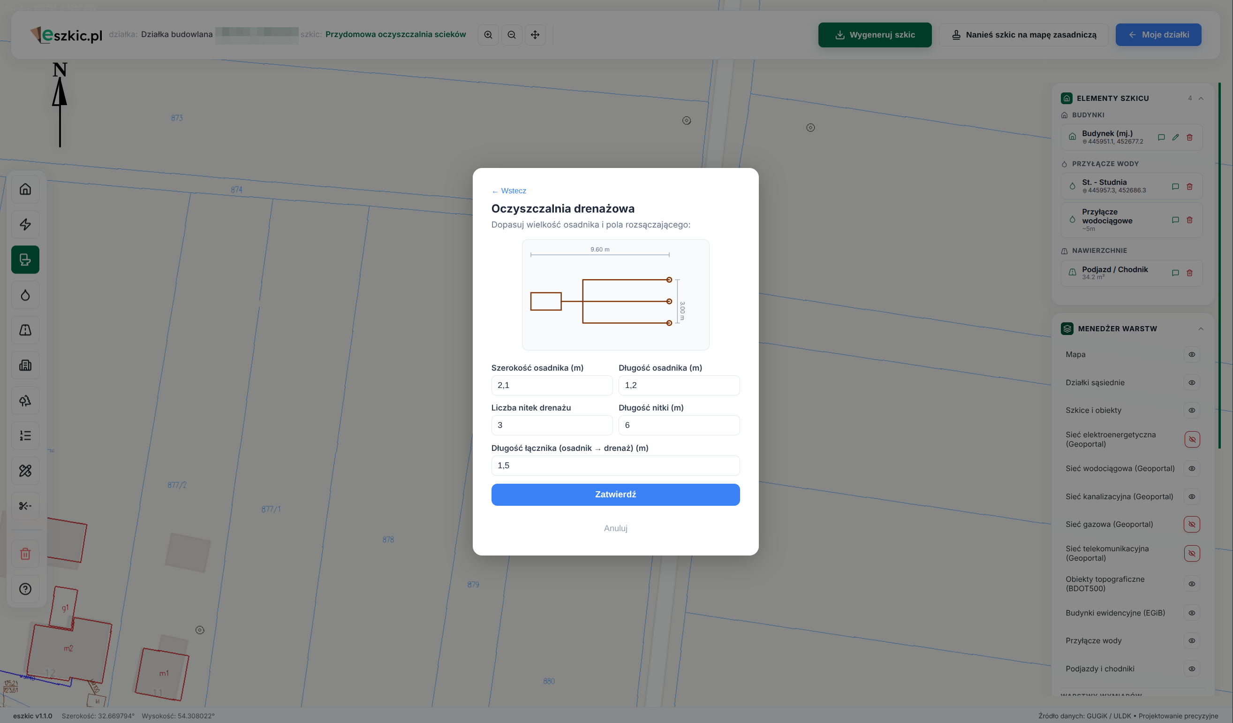
Task: Click the Zatwierdź button
Action: point(615,495)
